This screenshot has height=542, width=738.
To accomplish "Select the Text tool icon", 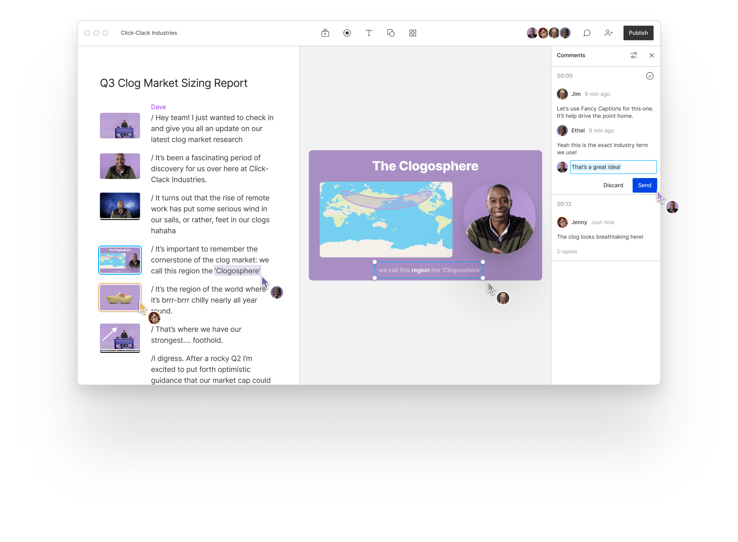I will coord(369,33).
